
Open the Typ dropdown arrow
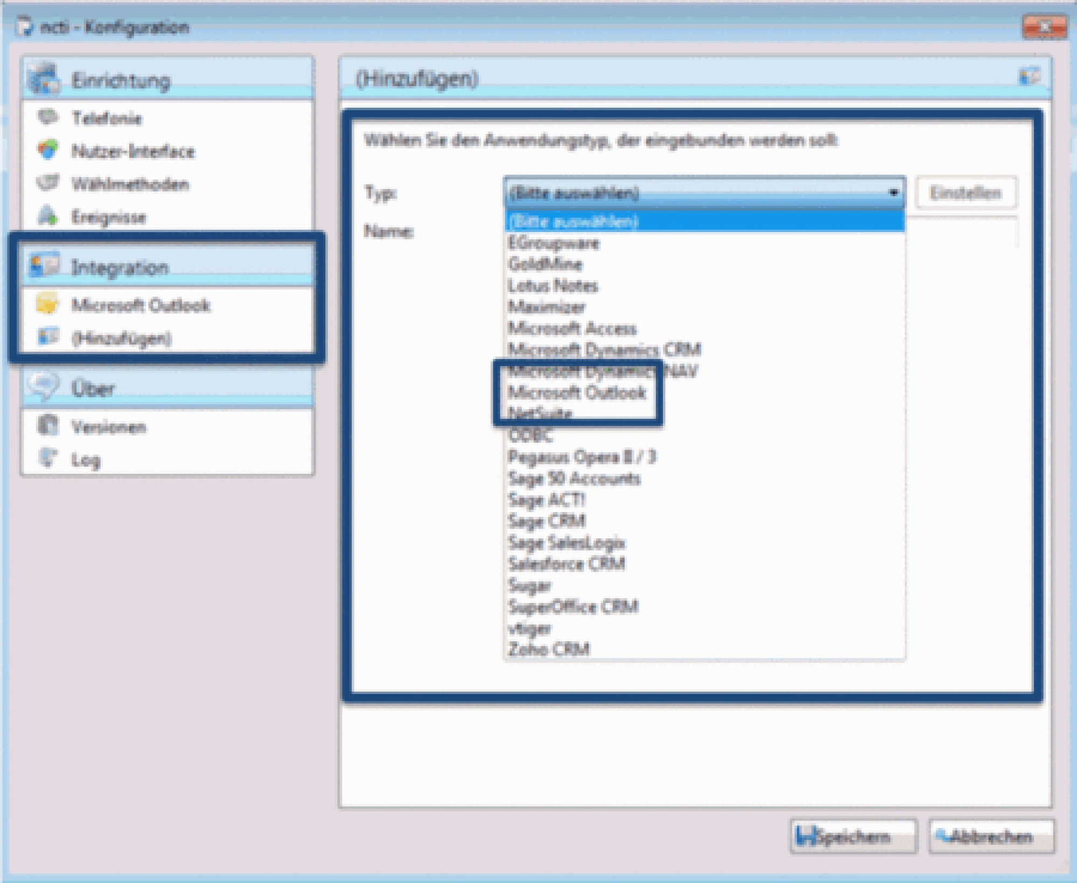click(x=893, y=193)
